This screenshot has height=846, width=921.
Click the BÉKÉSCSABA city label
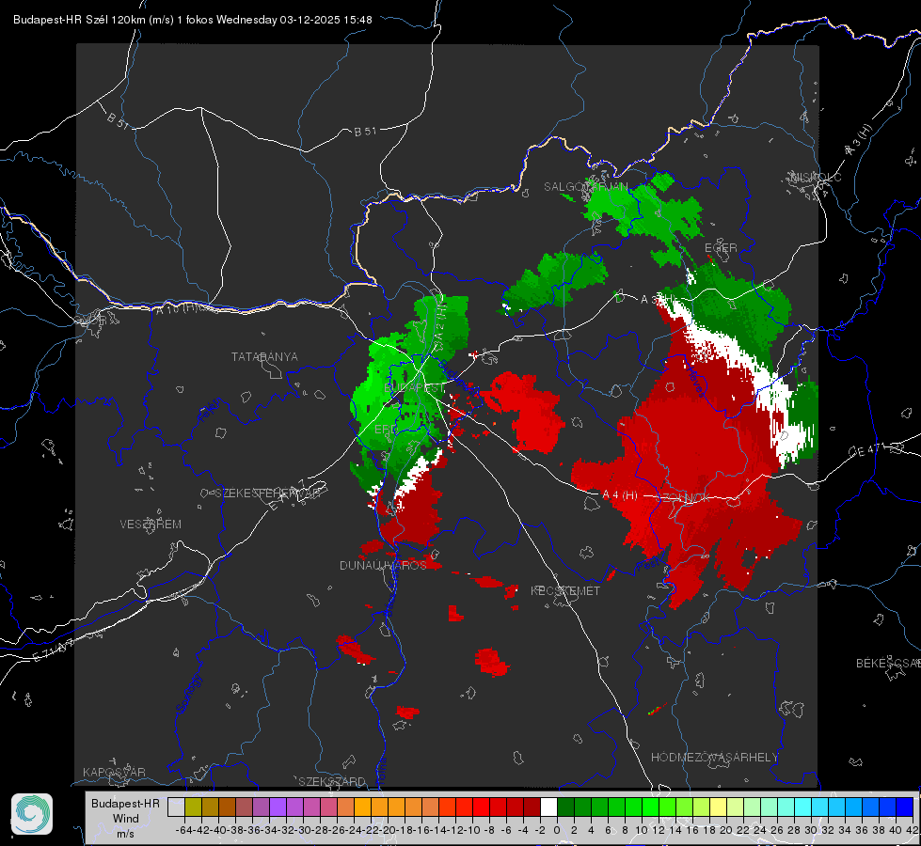point(888,664)
